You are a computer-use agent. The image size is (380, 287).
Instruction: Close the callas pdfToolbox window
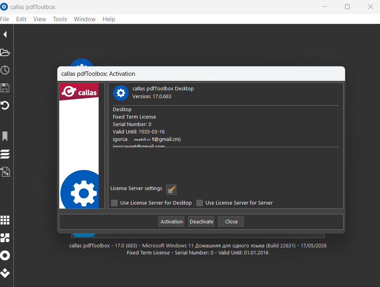pos(370,7)
